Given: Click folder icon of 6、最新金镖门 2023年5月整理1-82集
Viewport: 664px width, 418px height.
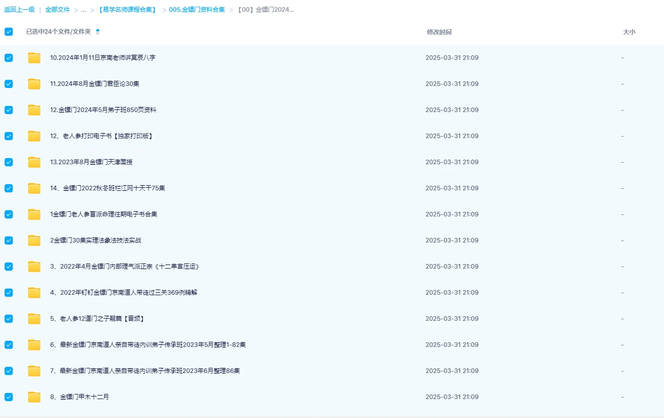Looking at the screenshot, I should click(x=34, y=345).
